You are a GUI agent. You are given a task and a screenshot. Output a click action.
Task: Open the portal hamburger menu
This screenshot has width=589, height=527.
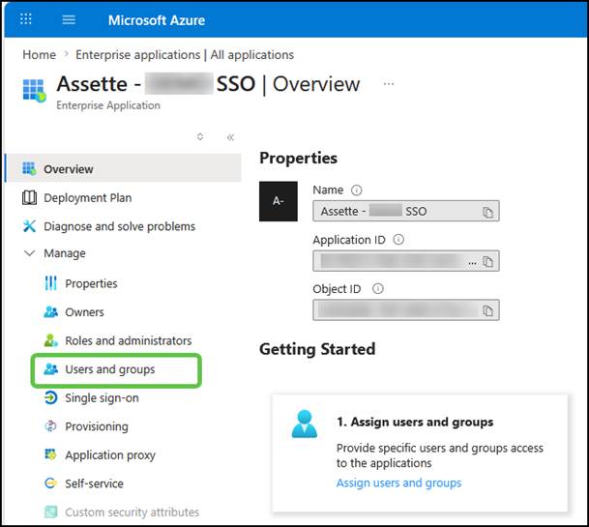(x=69, y=19)
